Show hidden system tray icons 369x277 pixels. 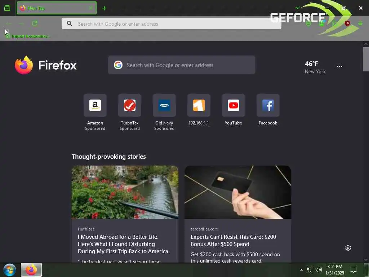click(x=301, y=270)
